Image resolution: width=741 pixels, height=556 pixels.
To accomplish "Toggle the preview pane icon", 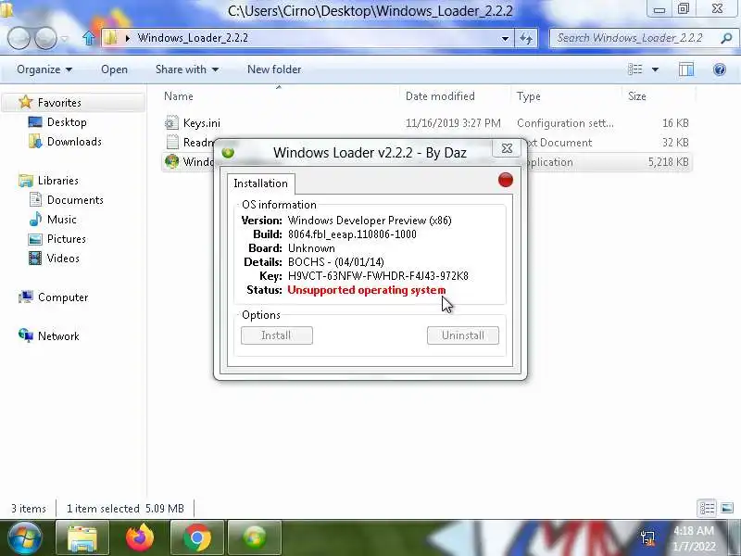I will pos(686,69).
